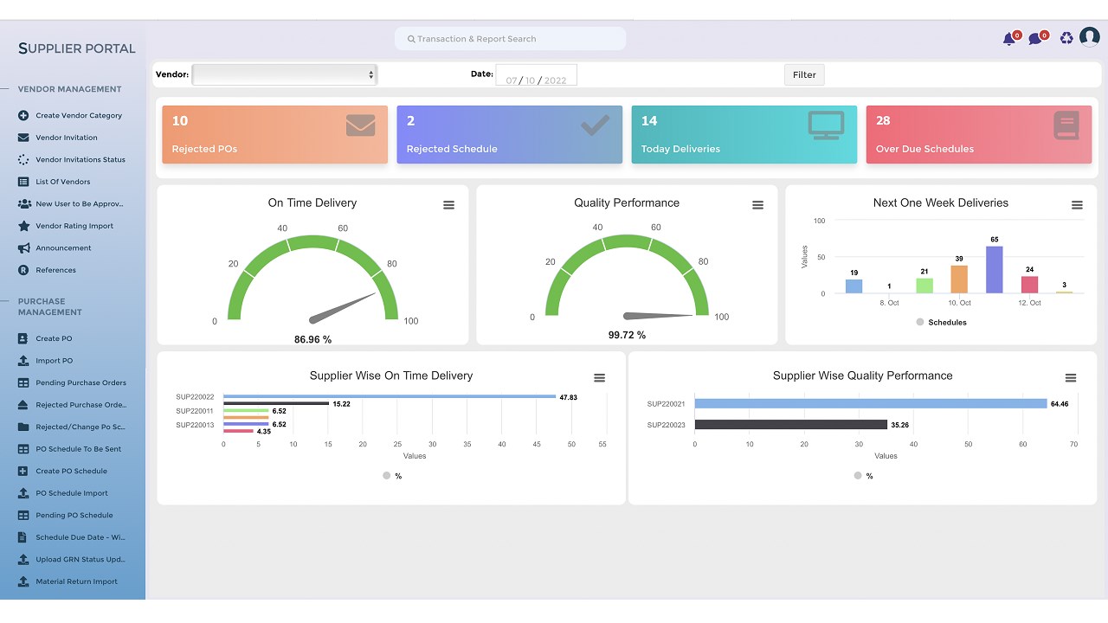This screenshot has width=1108, height=623.
Task: Expand Quality Performance chart hamburger menu
Action: pyautogui.click(x=757, y=205)
